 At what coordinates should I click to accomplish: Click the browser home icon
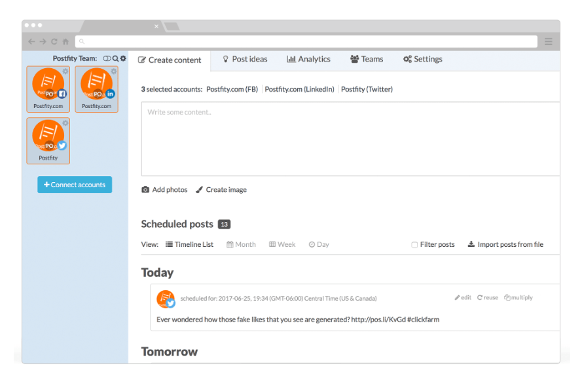tap(65, 41)
